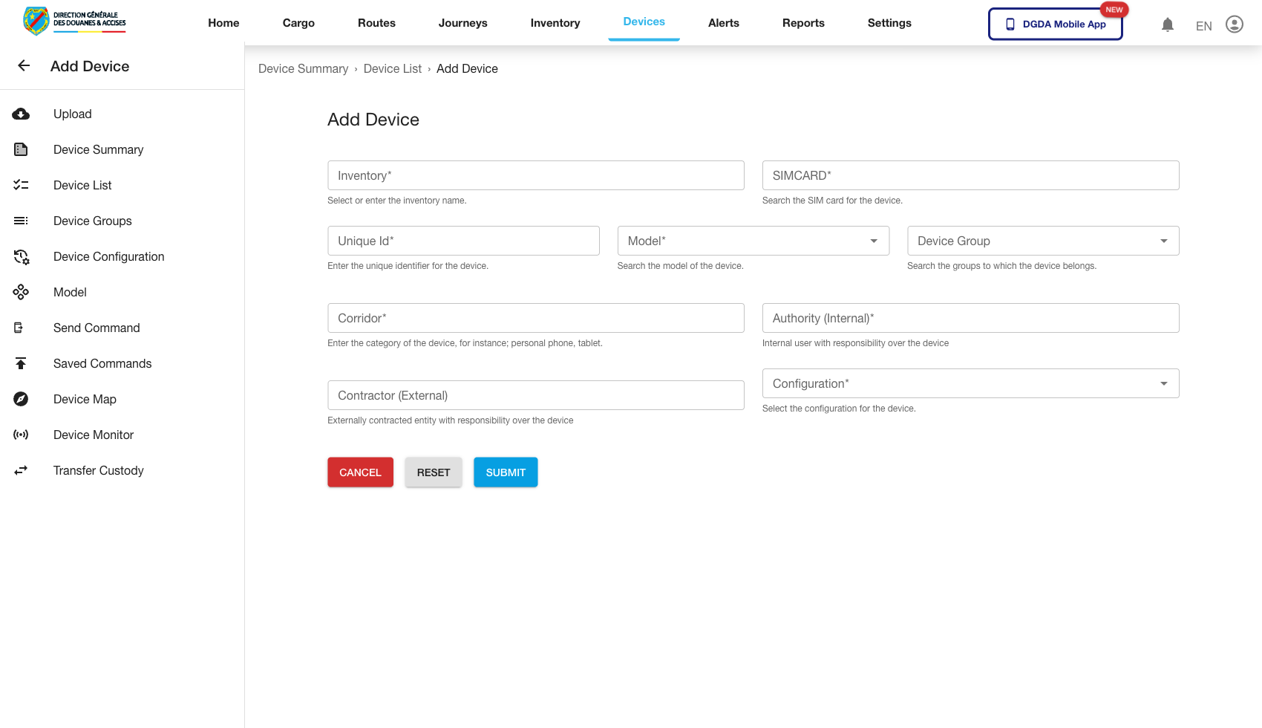Click the back arrow beside Add Device
The height and width of the screenshot is (728, 1262).
tap(24, 66)
